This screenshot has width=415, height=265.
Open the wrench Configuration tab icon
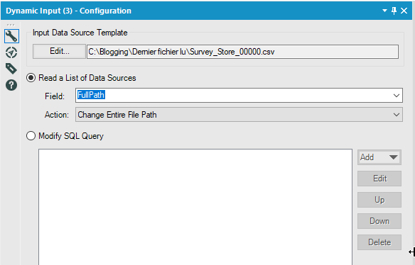pos(11,36)
